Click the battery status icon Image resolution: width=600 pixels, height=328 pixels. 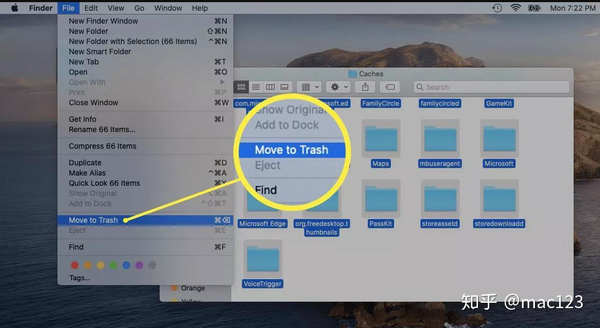[x=534, y=8]
